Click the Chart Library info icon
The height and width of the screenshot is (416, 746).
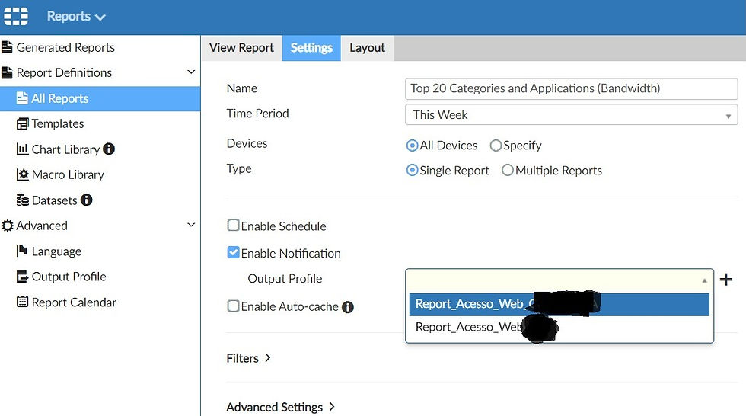pos(109,149)
